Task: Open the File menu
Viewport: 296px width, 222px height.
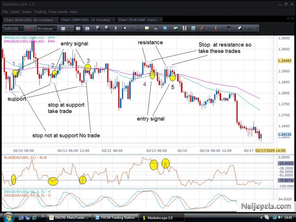Action: pyautogui.click(x=5, y=12)
